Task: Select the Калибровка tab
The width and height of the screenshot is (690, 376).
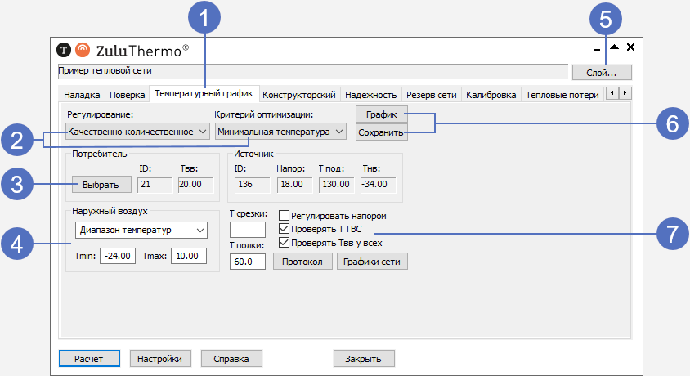Action: (x=491, y=95)
